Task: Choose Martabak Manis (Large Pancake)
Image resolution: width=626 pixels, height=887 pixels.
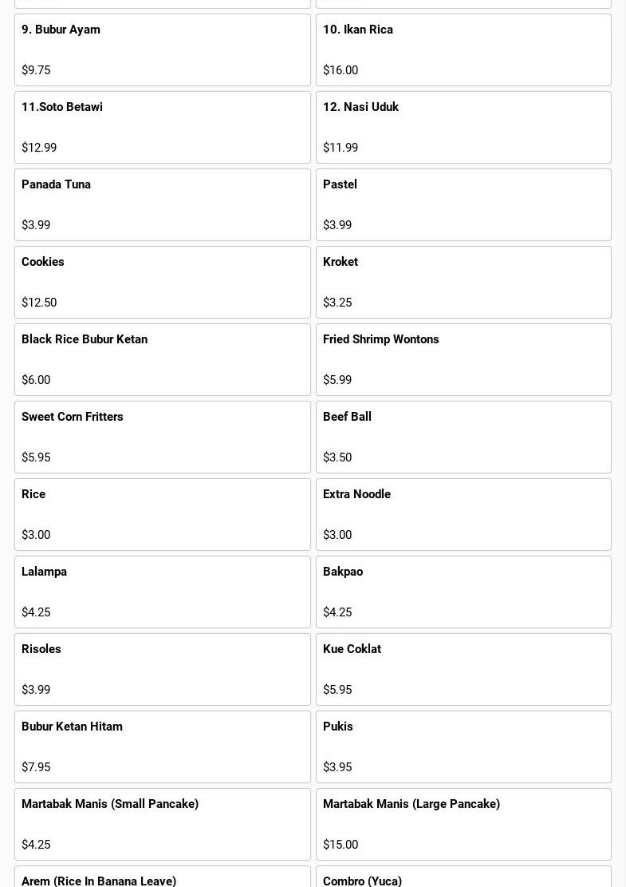Action: tap(463, 824)
